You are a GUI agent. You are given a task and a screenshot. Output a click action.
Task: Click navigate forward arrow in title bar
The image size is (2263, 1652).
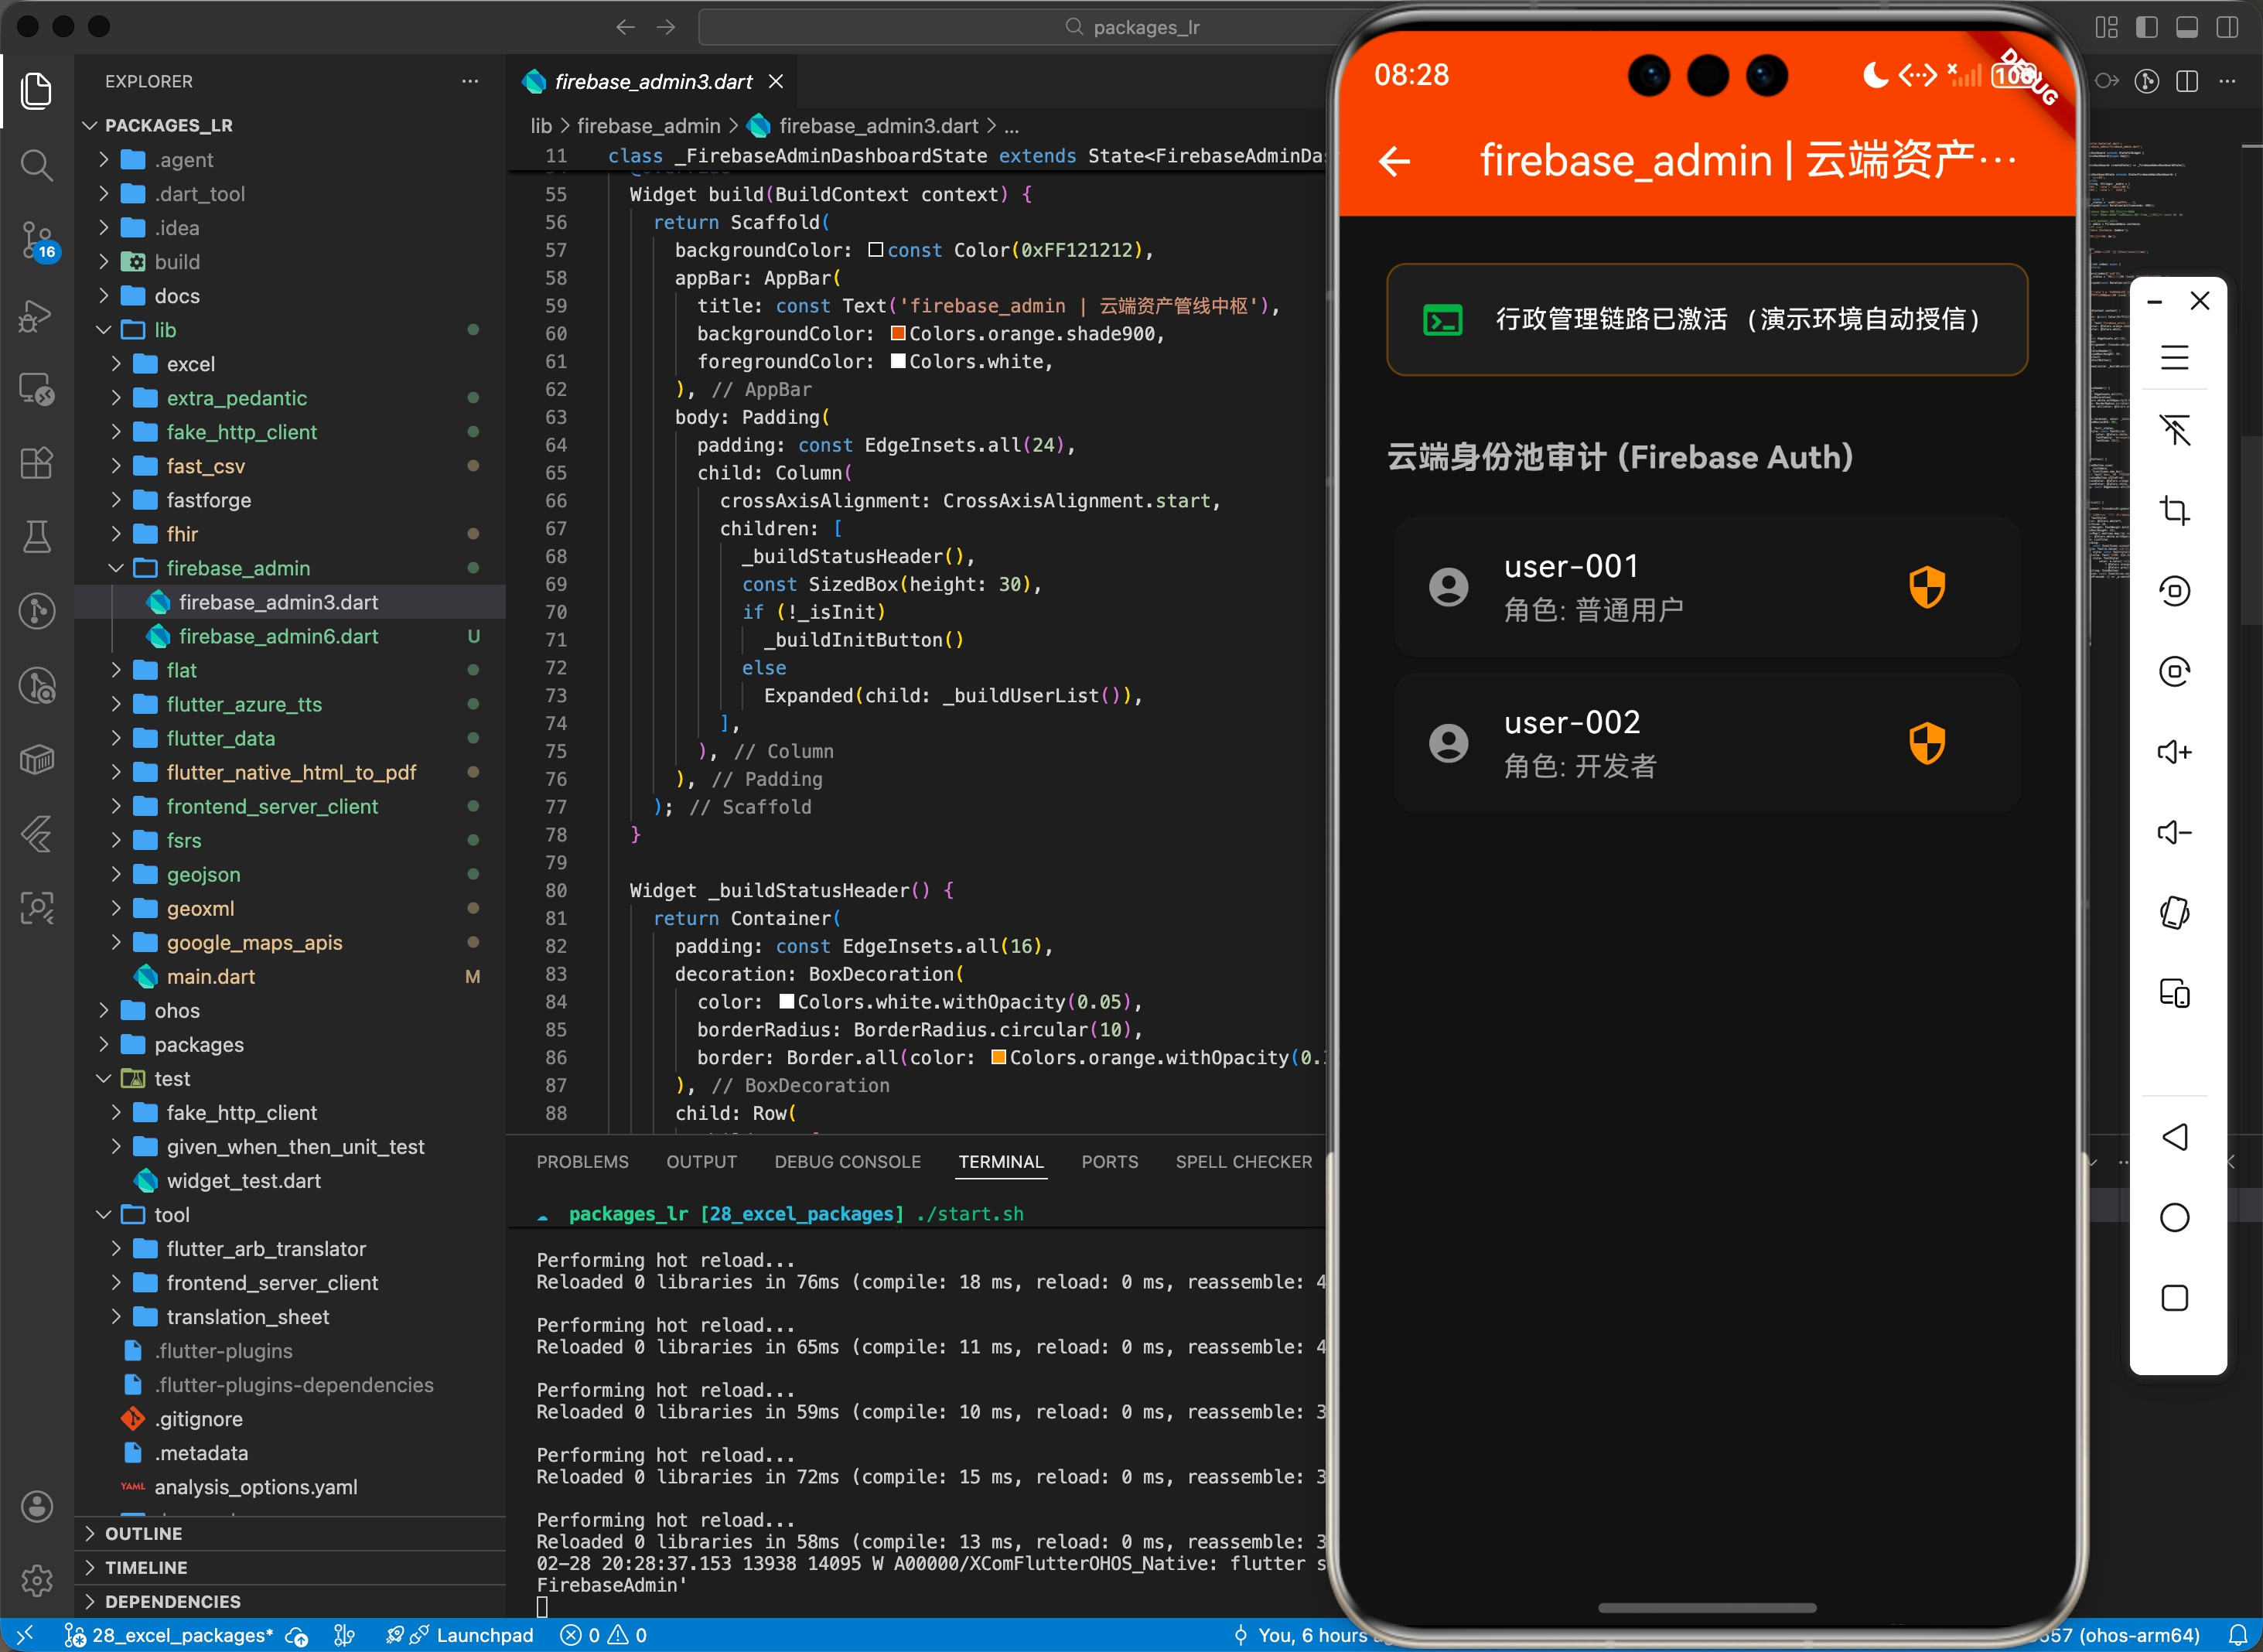(x=666, y=27)
